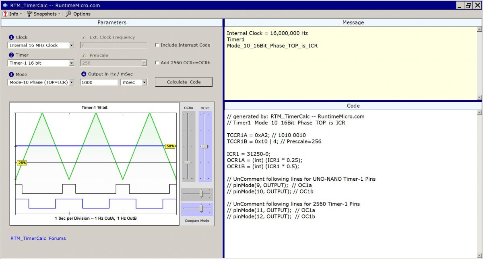The height and width of the screenshot is (259, 483).
Task: Click the restore window icon in title bar
Action: point(468,5)
